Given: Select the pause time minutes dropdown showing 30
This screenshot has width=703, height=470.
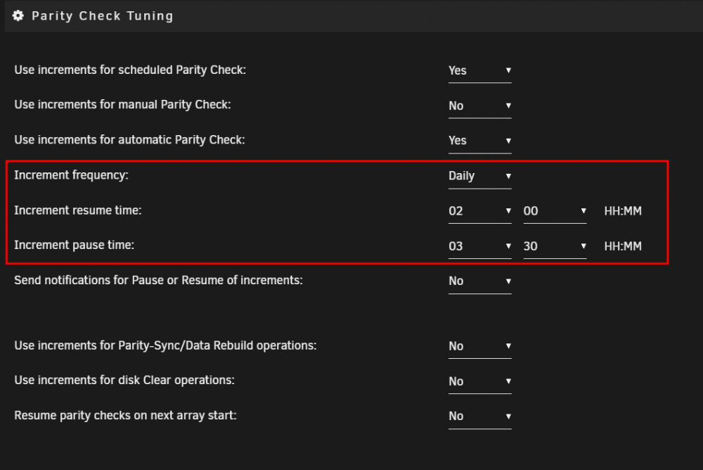Looking at the screenshot, I should [555, 246].
